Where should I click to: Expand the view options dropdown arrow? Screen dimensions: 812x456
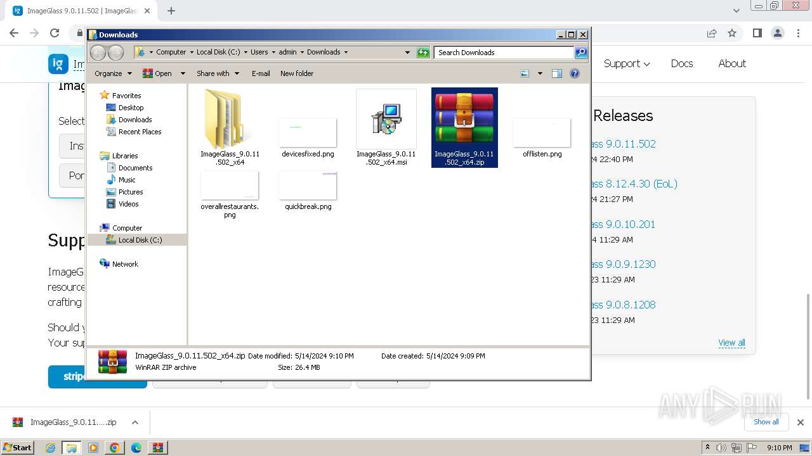click(540, 73)
